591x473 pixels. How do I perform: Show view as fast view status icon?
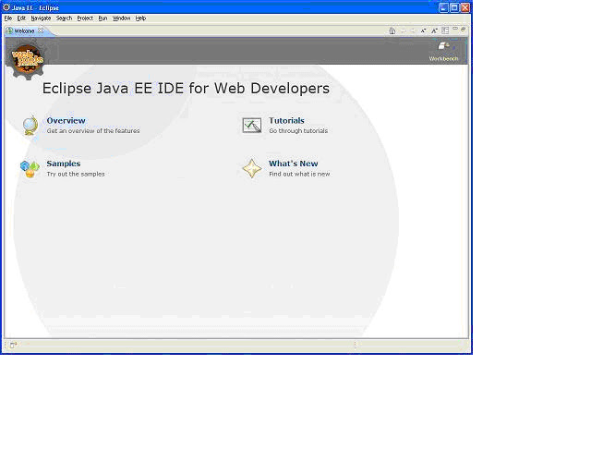13,345
